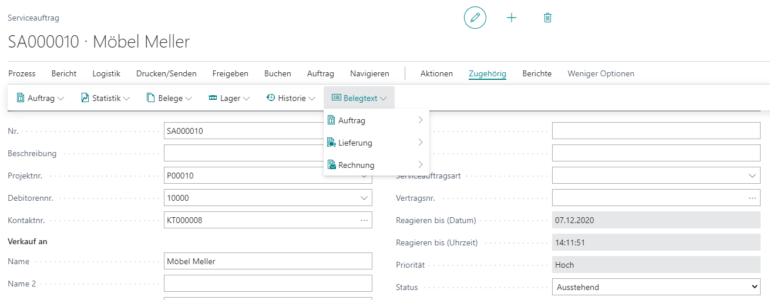Open lookup dots in Kontaktnr. field
This screenshot has width=770, height=300.
[x=364, y=220]
